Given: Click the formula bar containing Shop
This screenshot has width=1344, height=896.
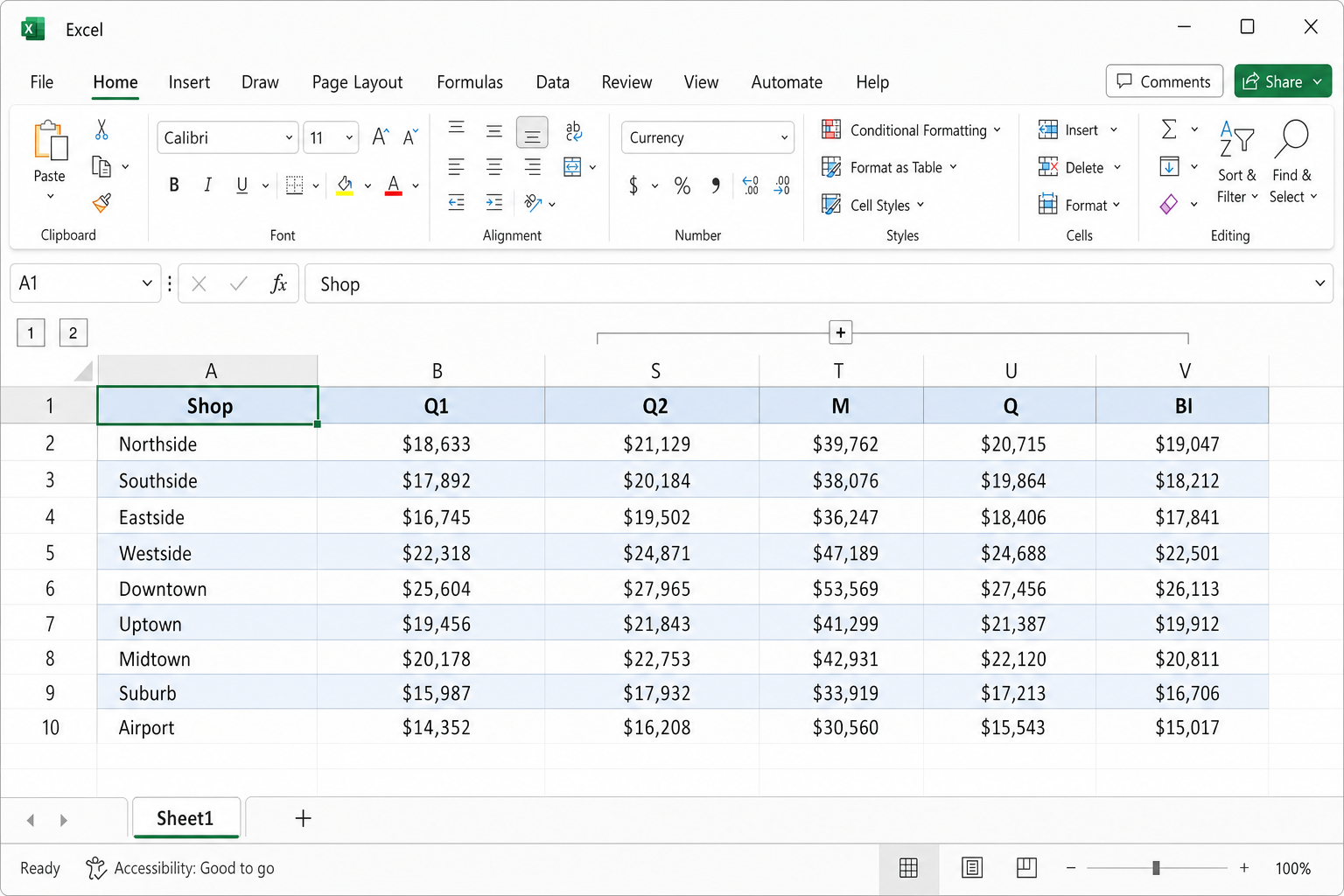Looking at the screenshot, I should [818, 283].
